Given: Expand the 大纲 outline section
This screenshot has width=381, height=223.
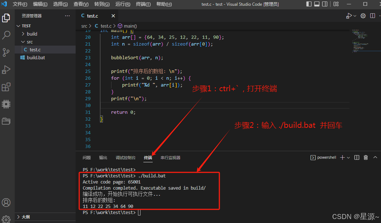Looking at the screenshot, I should pyautogui.click(x=45, y=217).
